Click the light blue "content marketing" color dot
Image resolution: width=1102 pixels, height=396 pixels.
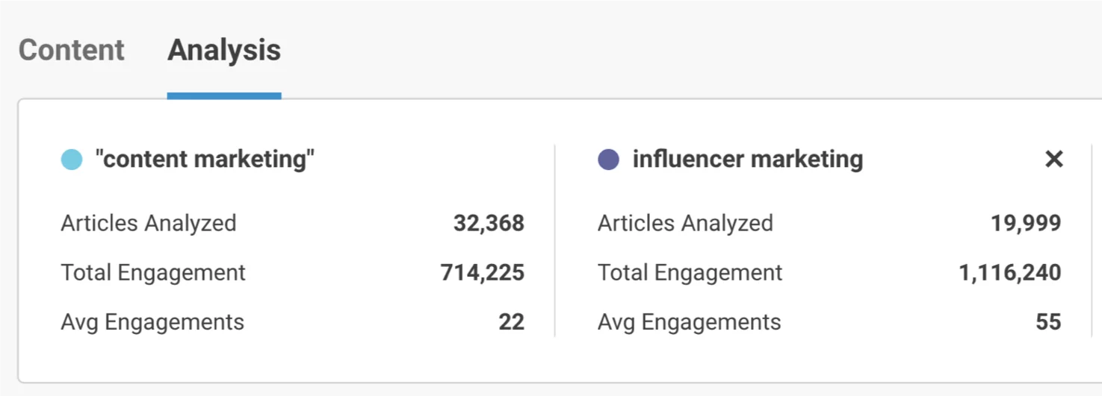click(x=72, y=160)
